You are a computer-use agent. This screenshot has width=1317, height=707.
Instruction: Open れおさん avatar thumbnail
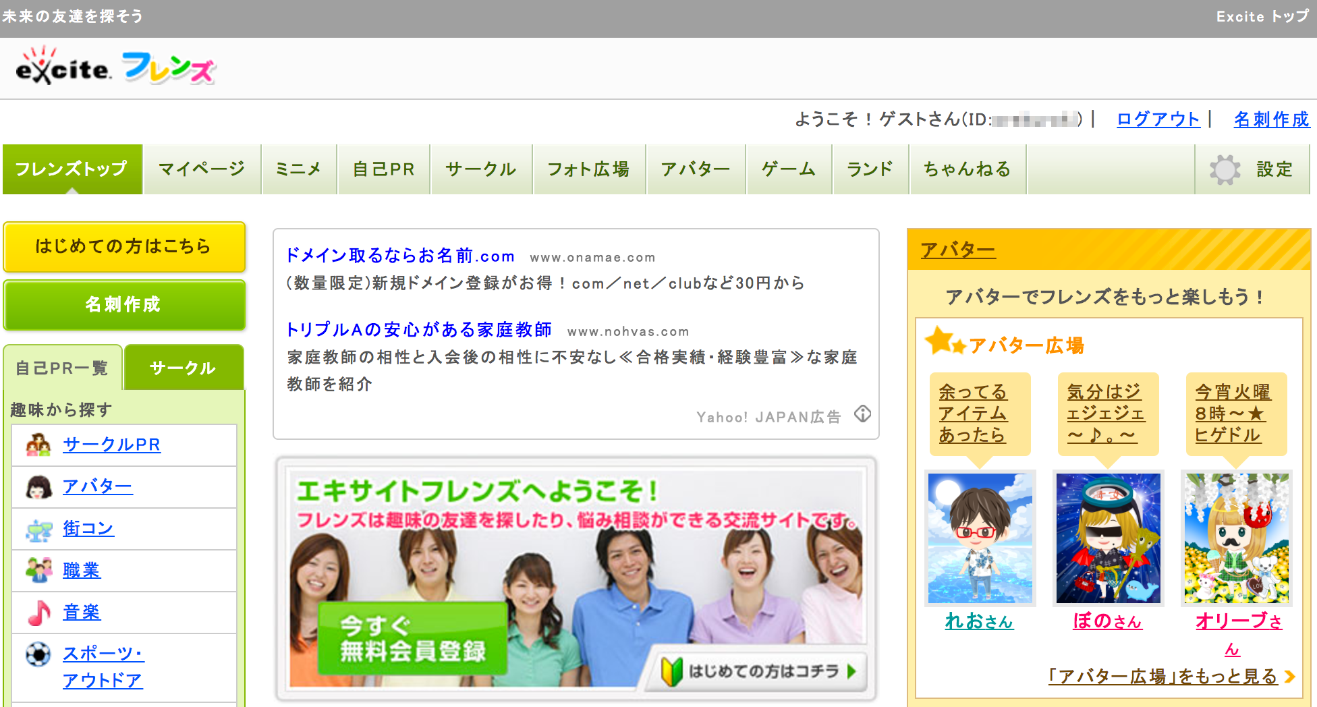(x=980, y=538)
